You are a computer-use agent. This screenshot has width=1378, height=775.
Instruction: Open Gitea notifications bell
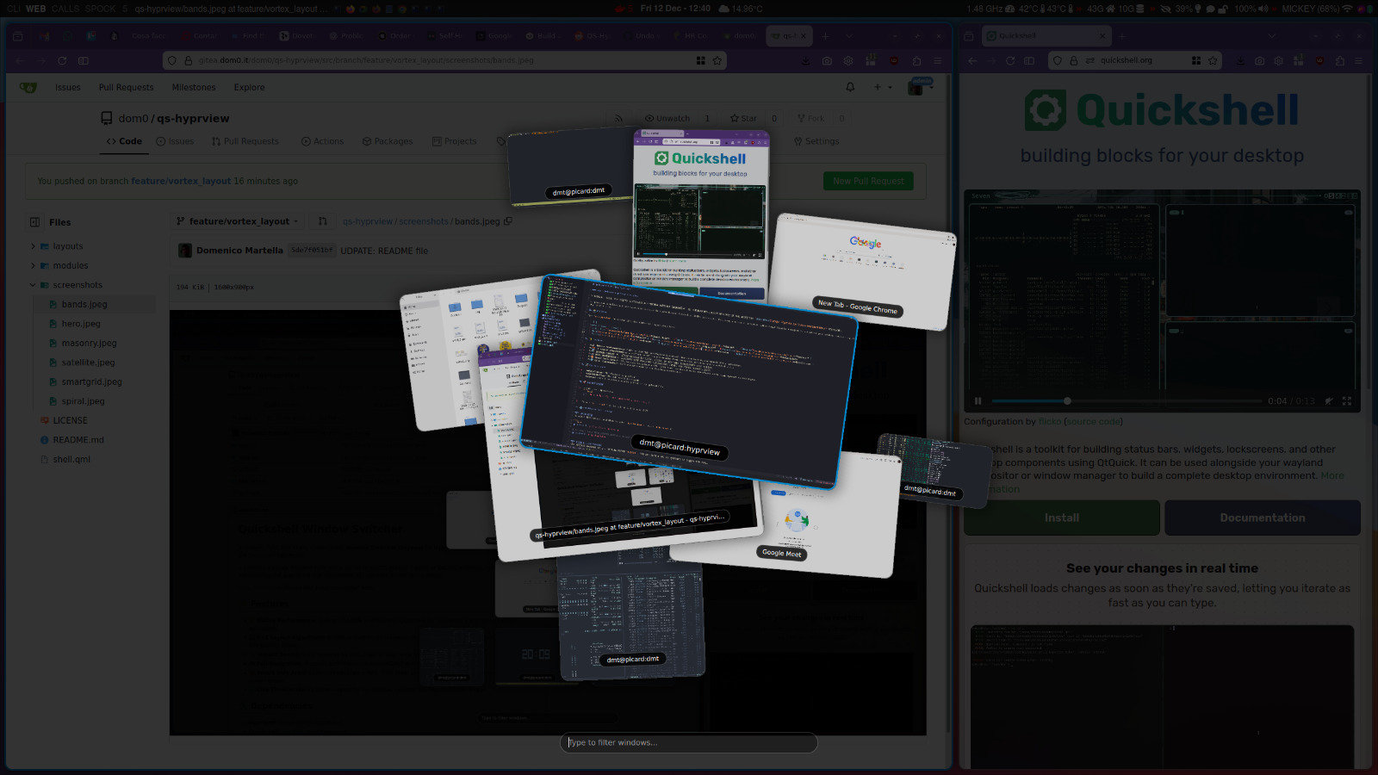point(850,87)
